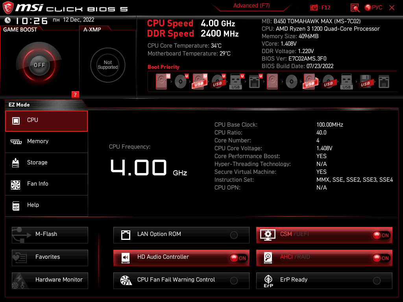The height and width of the screenshot is (302, 403).
Task: Disable the HD Audio Controller toggle
Action: pyautogui.click(x=238, y=258)
